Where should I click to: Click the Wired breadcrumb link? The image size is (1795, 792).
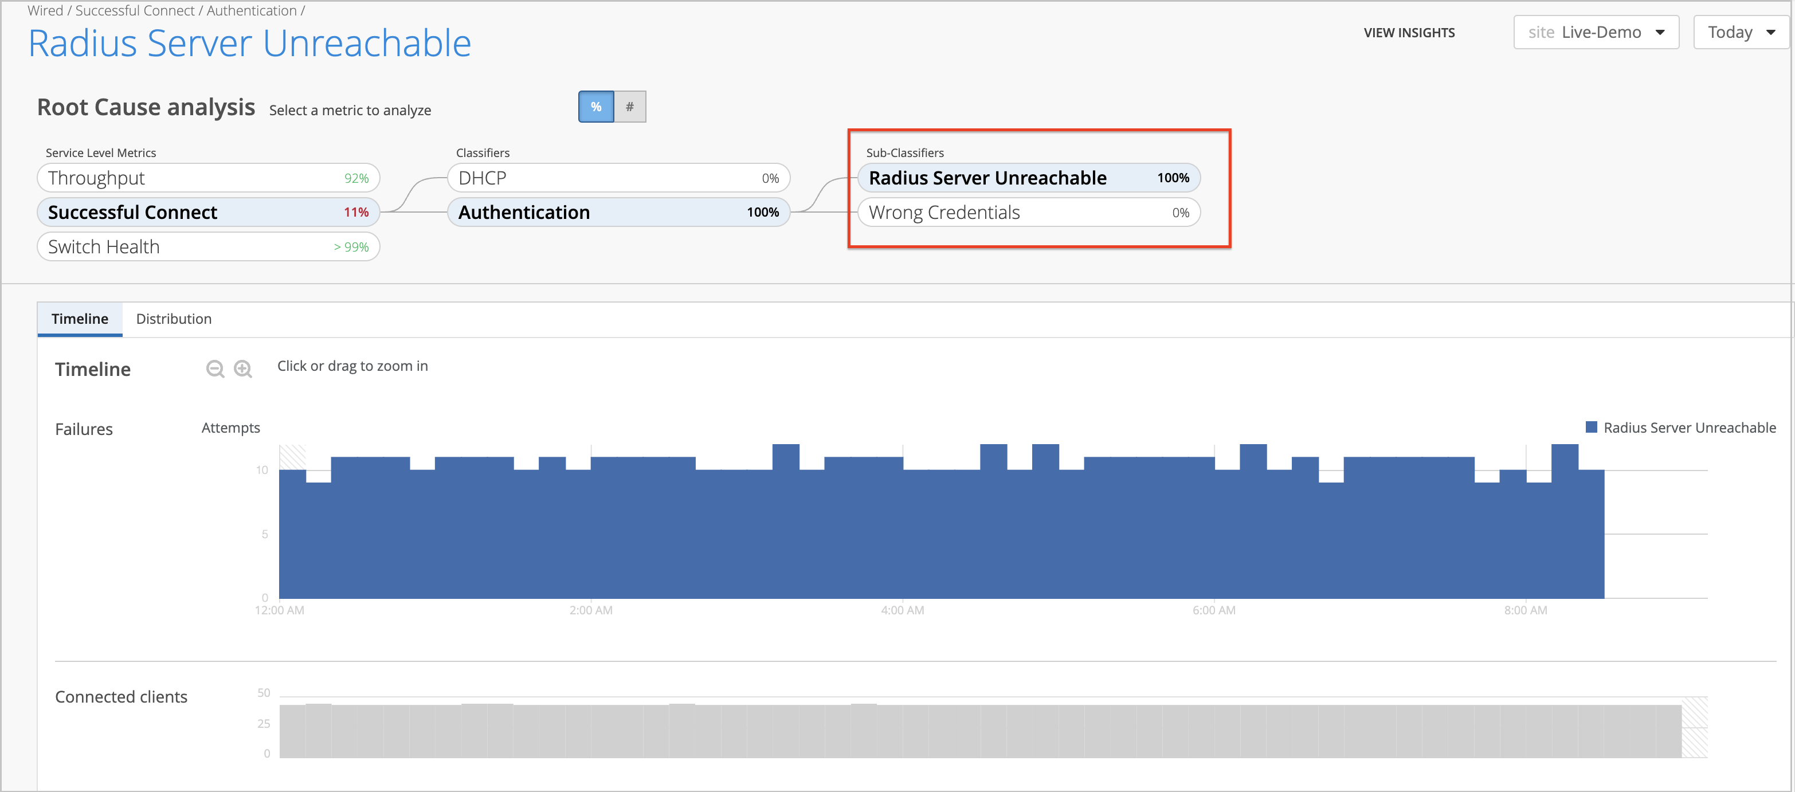[x=45, y=10]
